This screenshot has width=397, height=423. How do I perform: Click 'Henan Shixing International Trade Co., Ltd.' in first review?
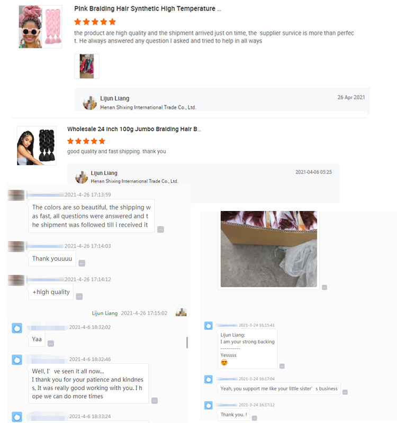pos(148,107)
